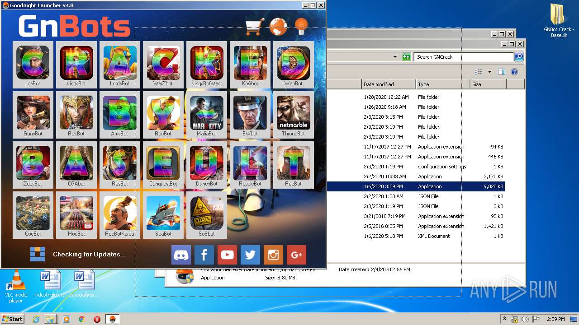This screenshot has width=579, height=325.
Task: Select the LordsBot tile
Action: click(x=120, y=65)
